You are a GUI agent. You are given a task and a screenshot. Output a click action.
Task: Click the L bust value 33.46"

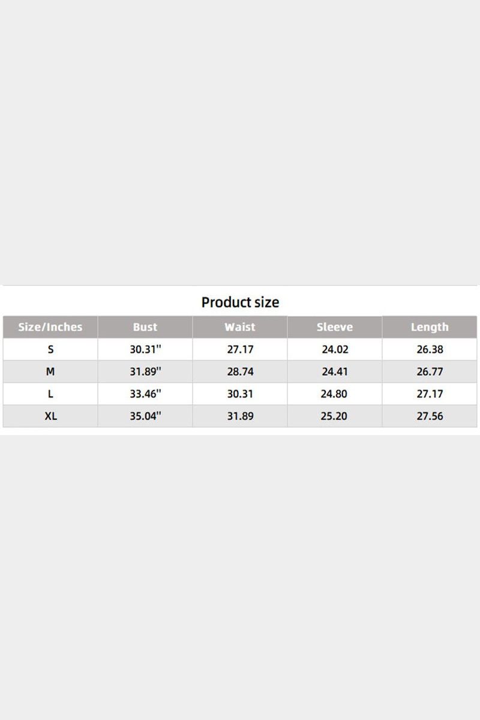[145, 394]
